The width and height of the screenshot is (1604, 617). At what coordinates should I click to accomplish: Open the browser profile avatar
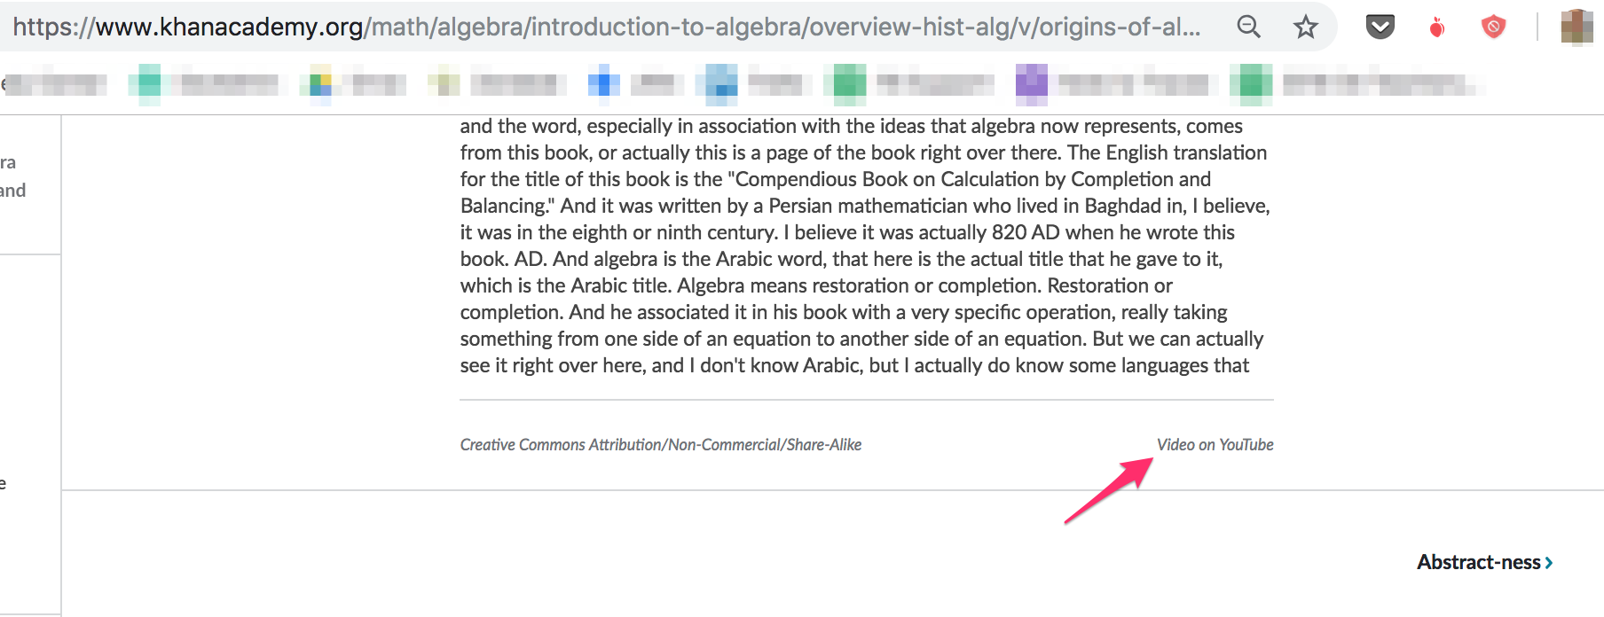(x=1576, y=27)
